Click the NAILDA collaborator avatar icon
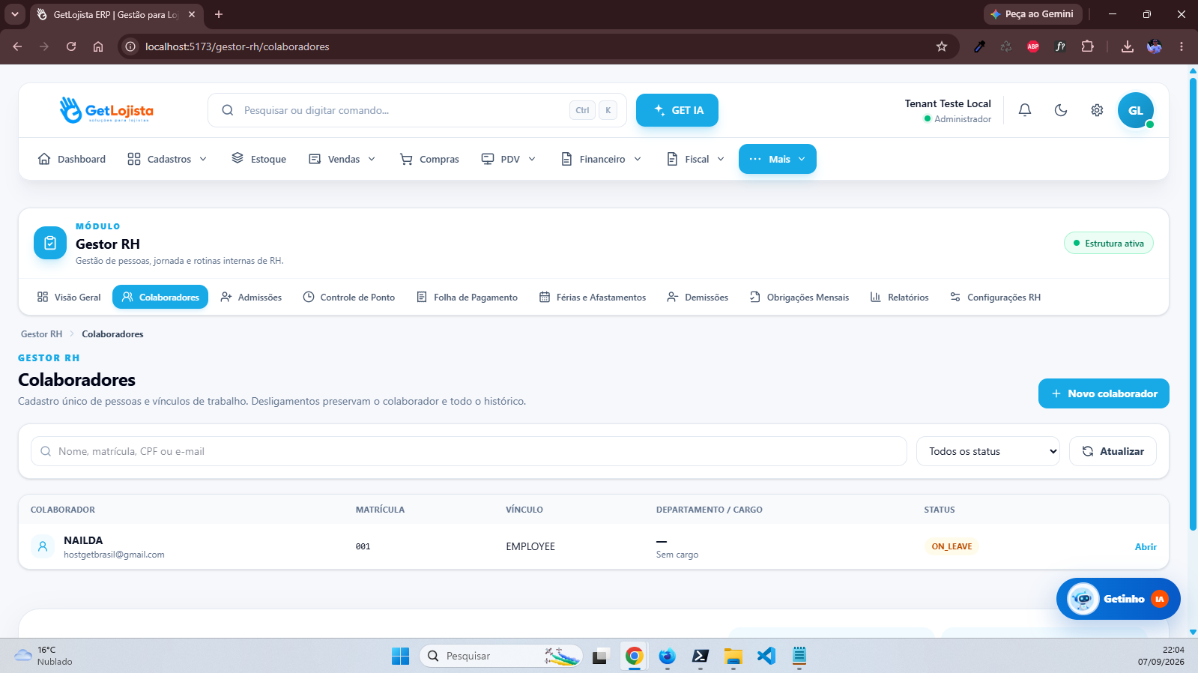The height and width of the screenshot is (673, 1198). [43, 546]
